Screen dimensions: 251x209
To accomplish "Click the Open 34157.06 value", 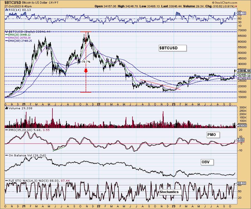I will pyautogui.click(x=105, y=6).
